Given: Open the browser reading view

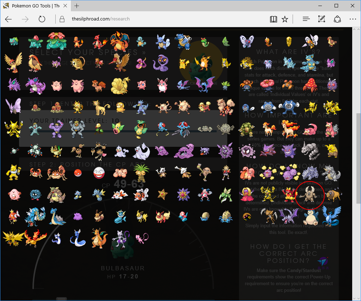Looking at the screenshot, I should tap(273, 19).
